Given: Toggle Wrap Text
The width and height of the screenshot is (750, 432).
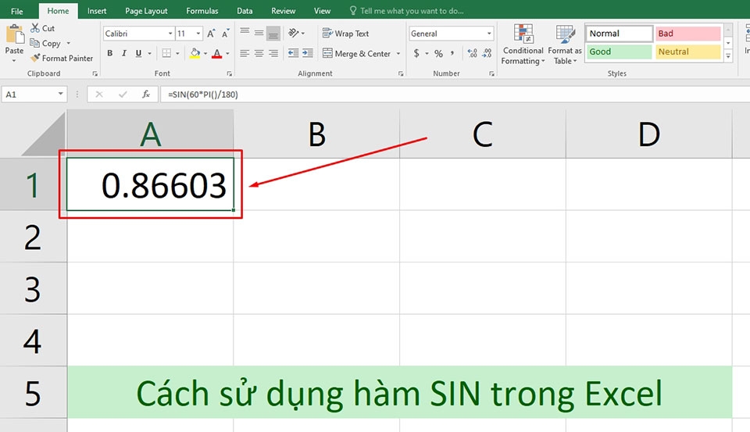Looking at the screenshot, I should [x=346, y=34].
